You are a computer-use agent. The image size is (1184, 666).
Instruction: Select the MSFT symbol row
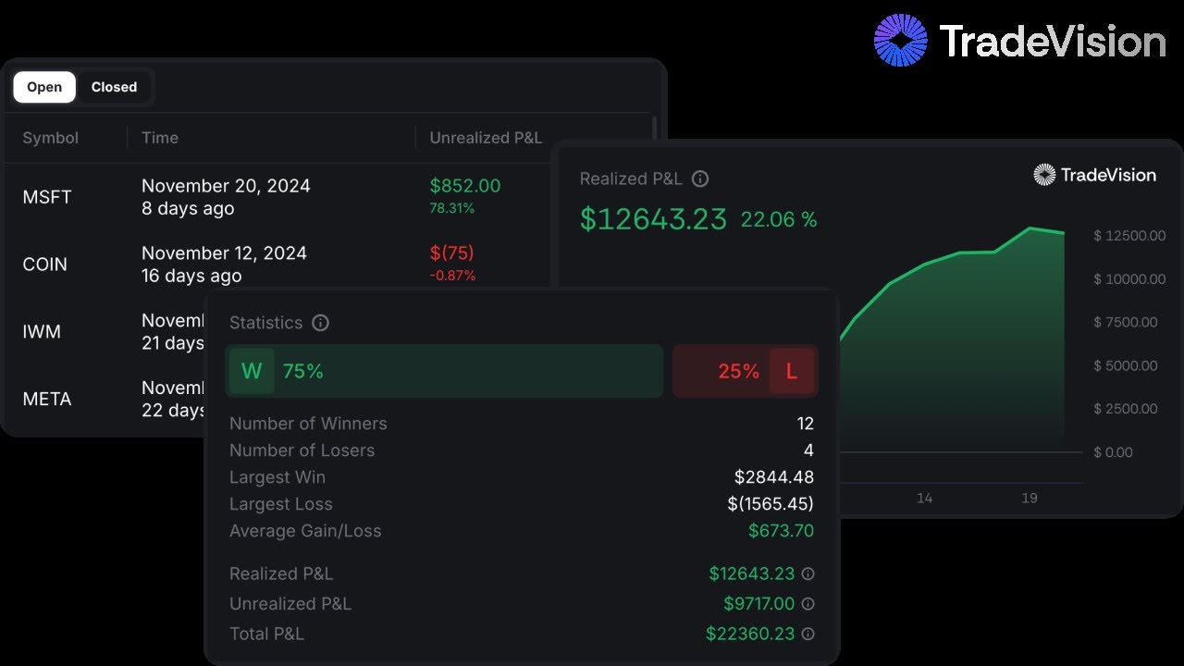[x=47, y=197]
